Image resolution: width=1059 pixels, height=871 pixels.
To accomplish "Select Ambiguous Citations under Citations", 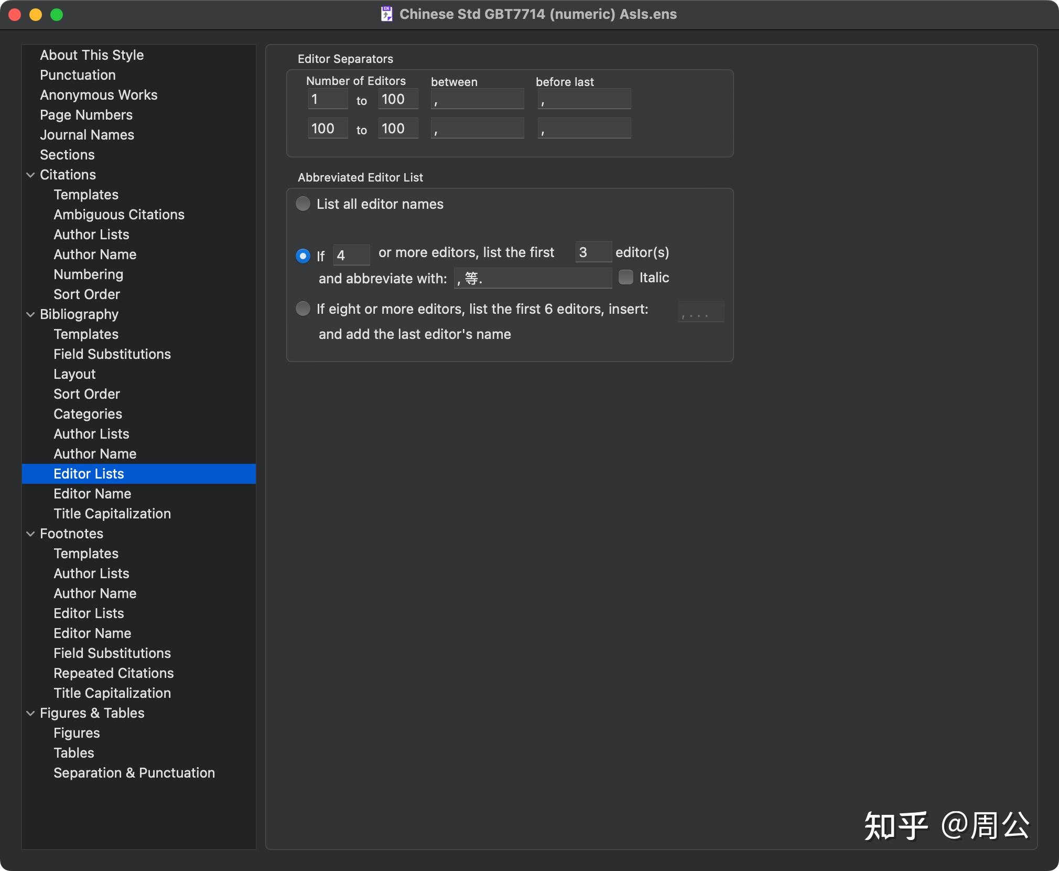I will 118,215.
